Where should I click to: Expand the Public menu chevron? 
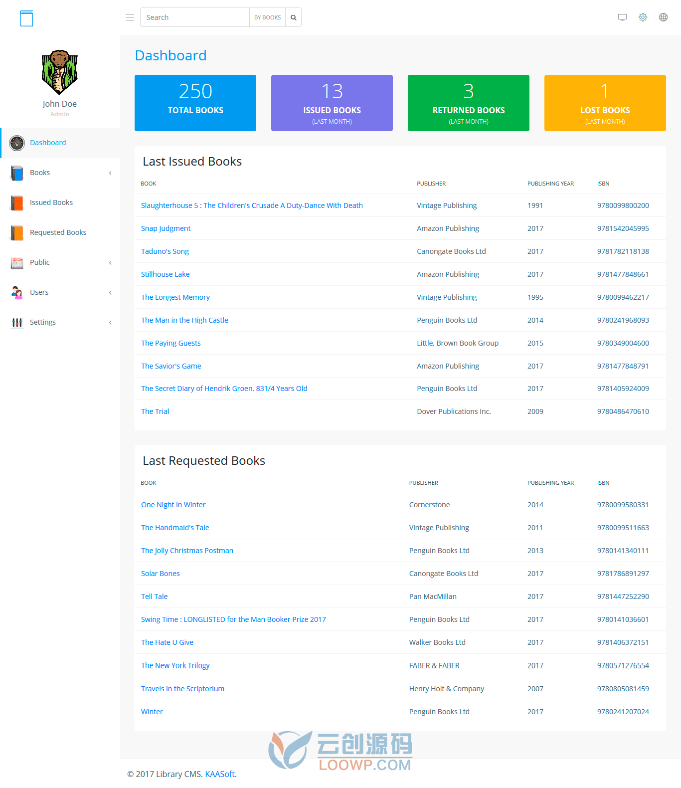coord(110,263)
